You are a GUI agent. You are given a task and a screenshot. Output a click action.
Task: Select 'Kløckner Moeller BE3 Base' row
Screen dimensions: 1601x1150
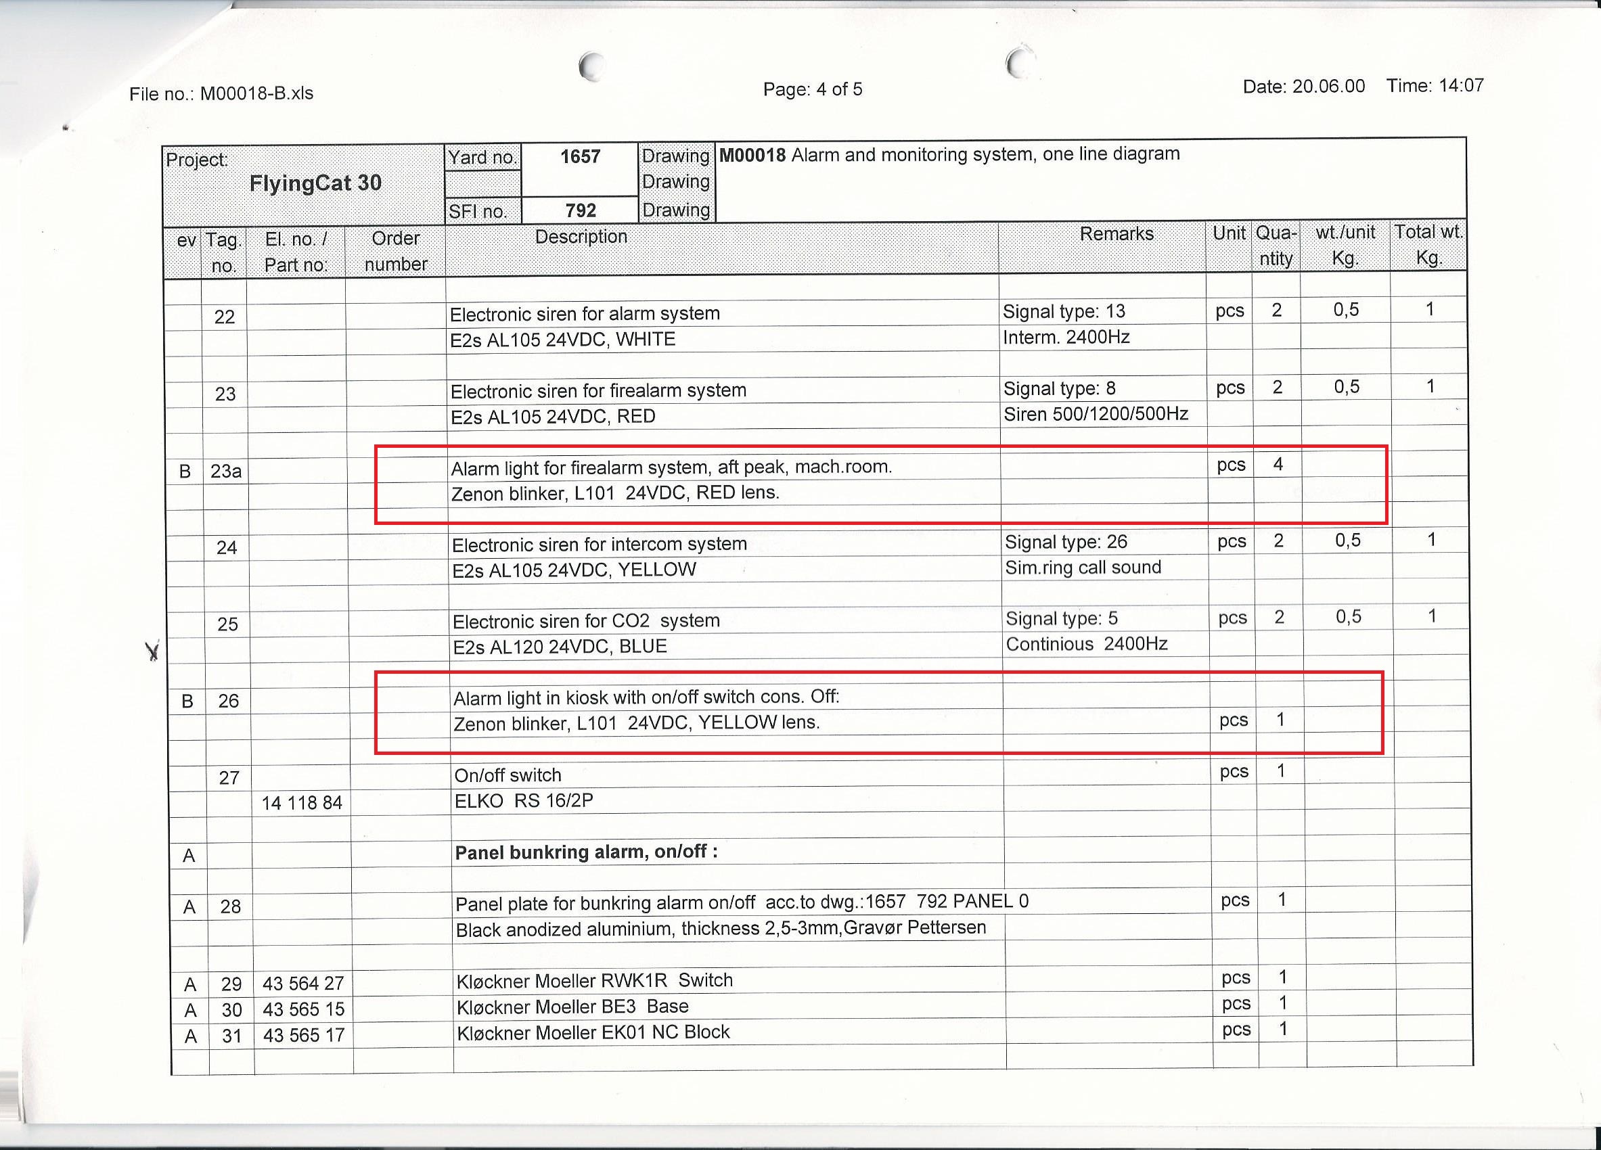572,1007
